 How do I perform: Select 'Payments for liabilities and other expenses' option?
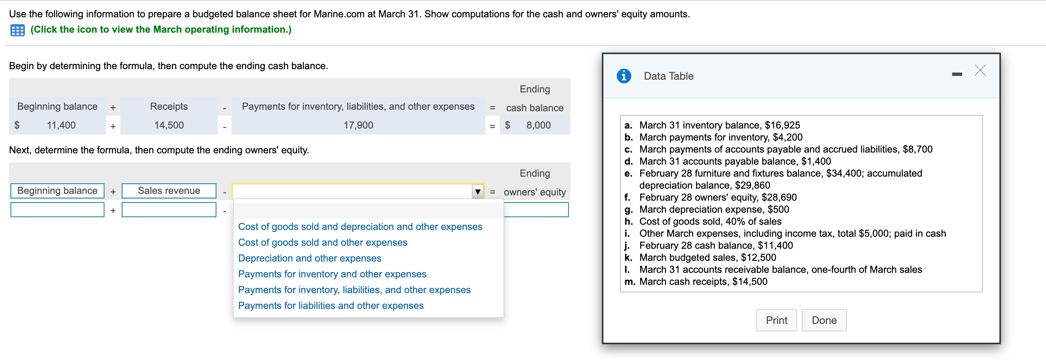[331, 305]
